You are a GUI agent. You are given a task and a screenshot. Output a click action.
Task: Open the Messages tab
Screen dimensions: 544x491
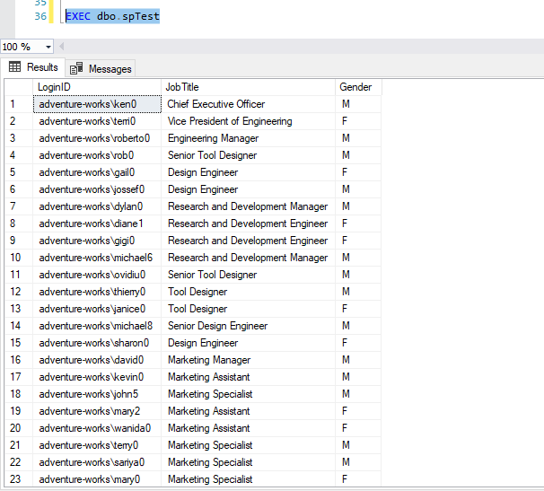[110, 68]
